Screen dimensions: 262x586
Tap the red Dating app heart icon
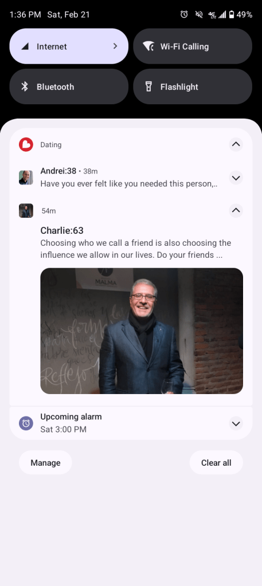click(x=26, y=144)
